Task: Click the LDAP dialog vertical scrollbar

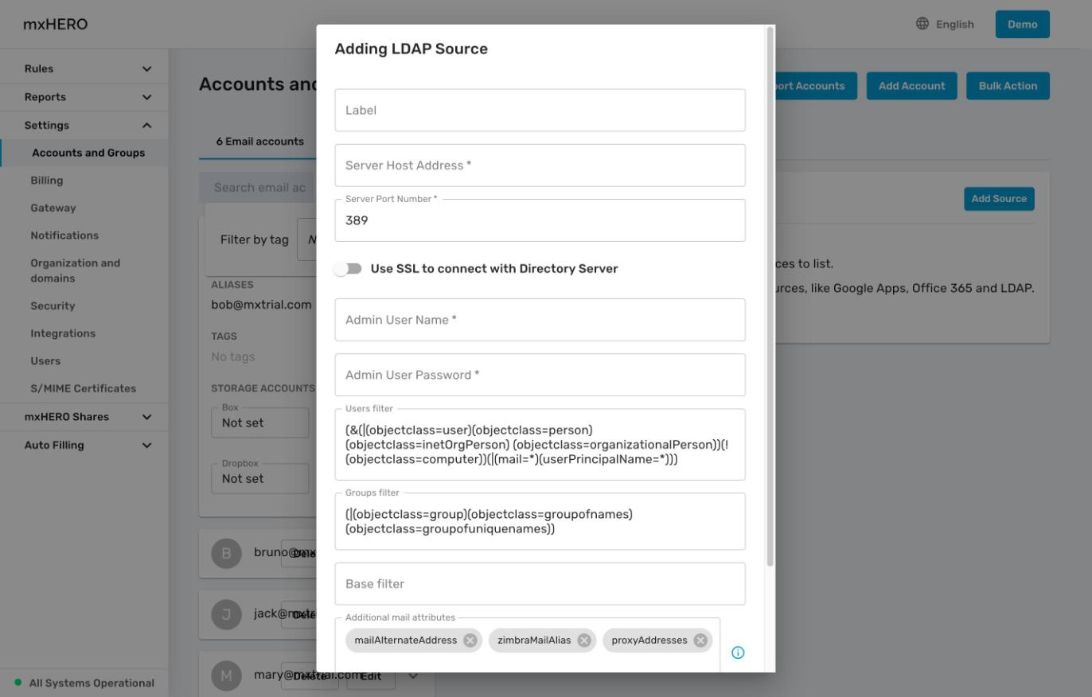Action: [770, 297]
